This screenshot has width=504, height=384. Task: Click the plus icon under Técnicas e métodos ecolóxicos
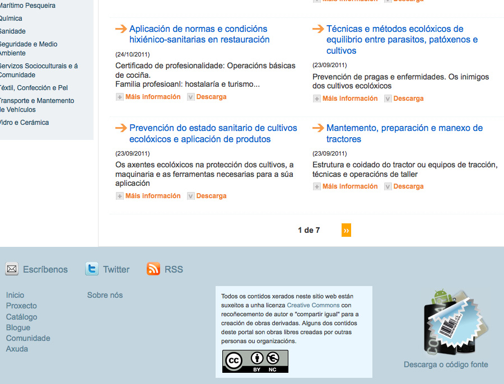(316, 99)
